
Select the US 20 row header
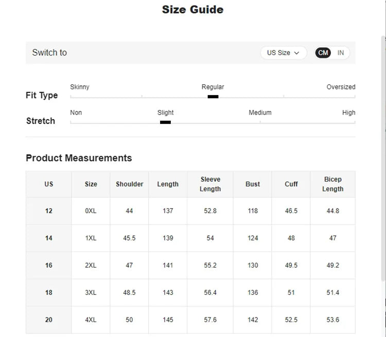coord(49,320)
